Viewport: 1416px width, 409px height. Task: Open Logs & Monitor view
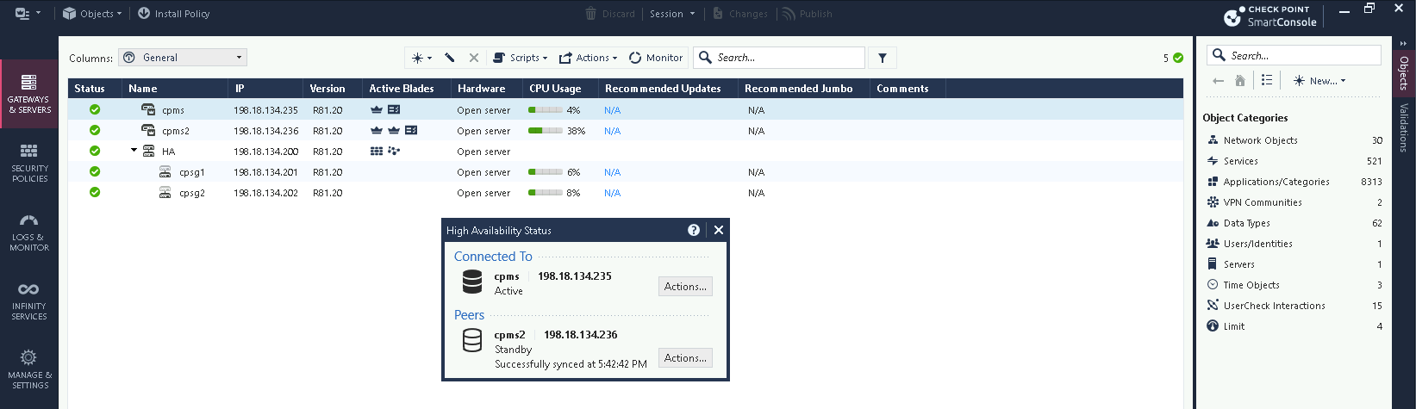click(29, 231)
